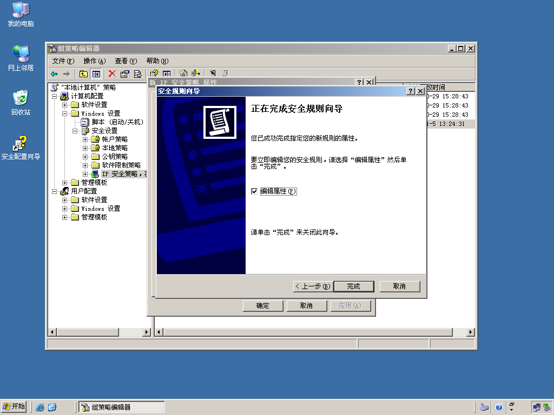Click the Forward arrow in the toolbar
554x415 pixels.
click(67, 73)
